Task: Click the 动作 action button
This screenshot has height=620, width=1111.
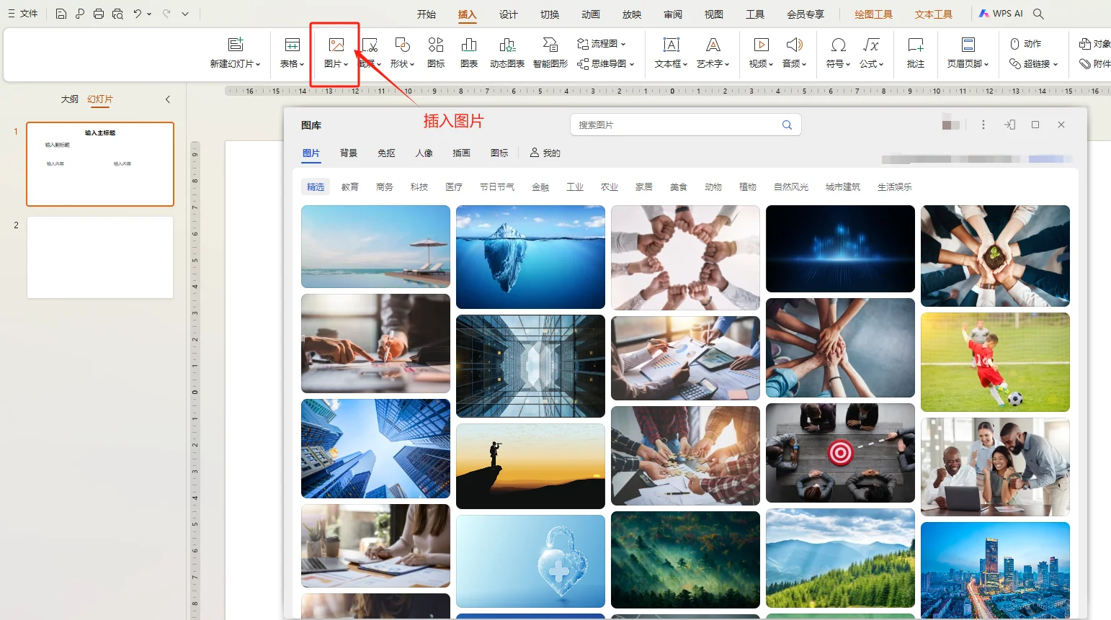Action: (x=1026, y=44)
